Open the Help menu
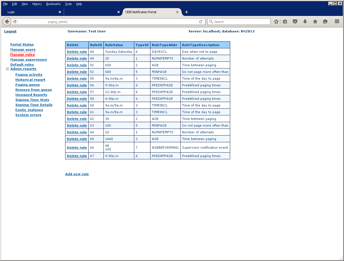This screenshot has width=344, height=261. click(x=79, y=4)
